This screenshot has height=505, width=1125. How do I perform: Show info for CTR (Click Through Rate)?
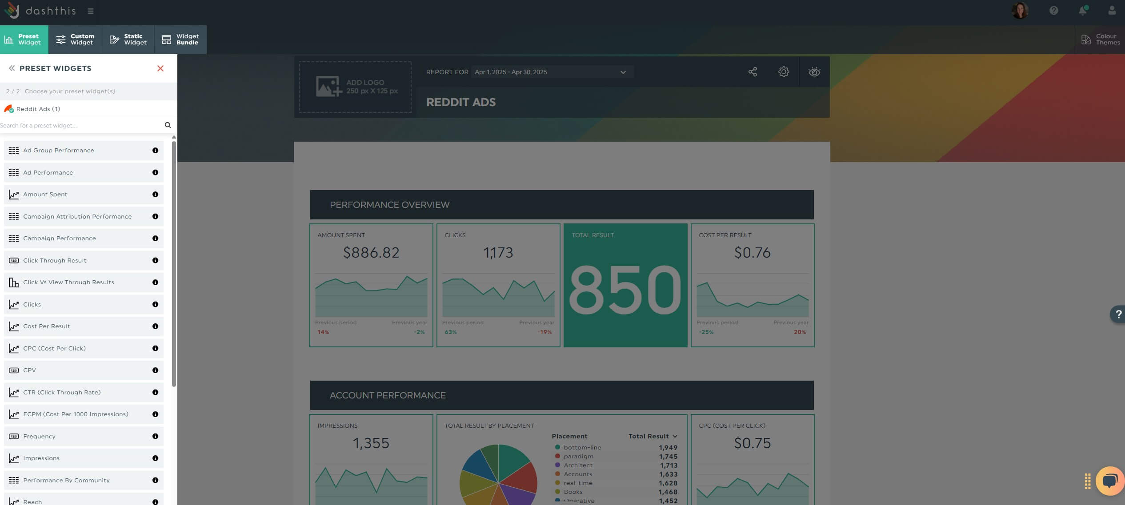(x=155, y=392)
